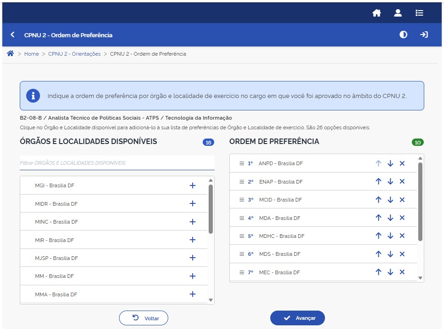Screen dimensions: 444x329
Task: Grab drag handle of MDA - Brasília DF
Action: click(242, 218)
